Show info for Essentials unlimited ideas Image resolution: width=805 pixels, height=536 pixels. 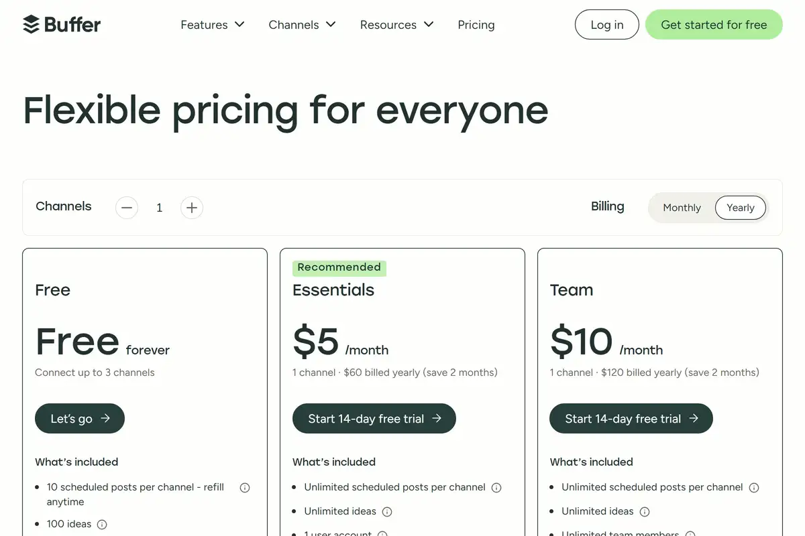(x=387, y=511)
